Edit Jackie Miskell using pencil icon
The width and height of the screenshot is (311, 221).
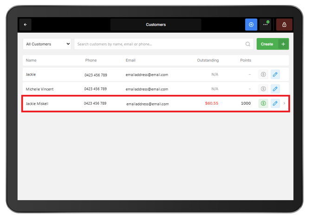(275, 103)
